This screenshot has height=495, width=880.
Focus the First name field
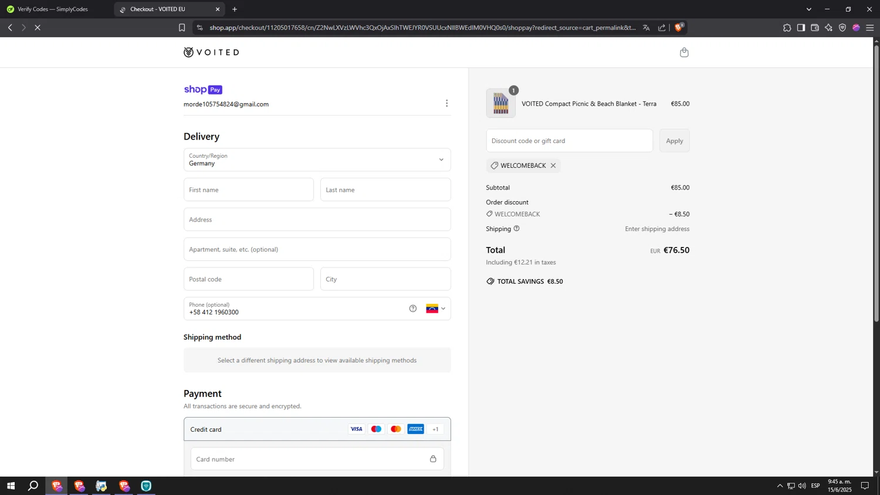[x=249, y=189]
